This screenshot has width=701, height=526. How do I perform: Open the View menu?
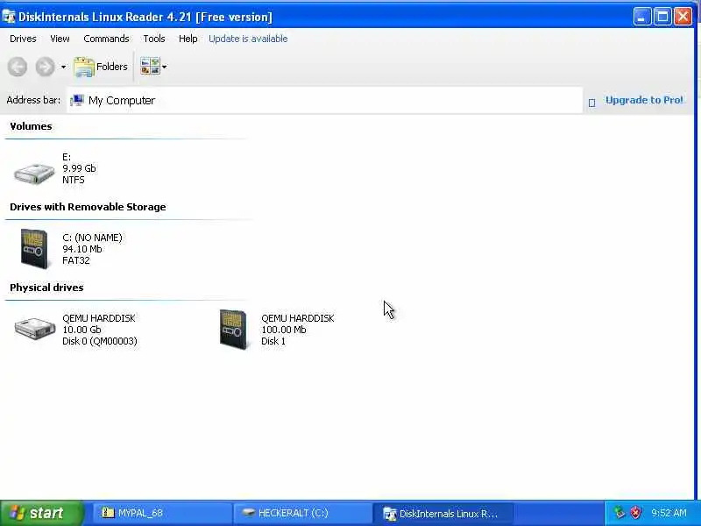60,39
